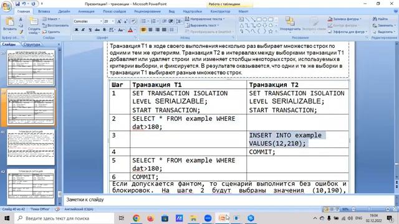
Task: Select the rectangle shape in gallery
Action: coord(259,19)
